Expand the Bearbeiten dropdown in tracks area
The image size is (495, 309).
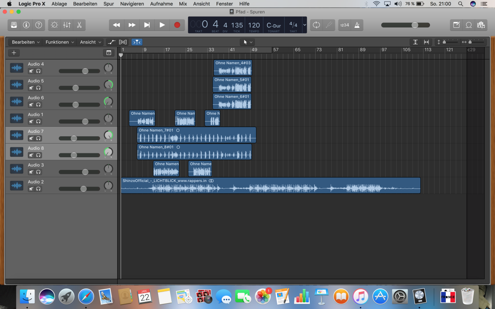(26, 42)
